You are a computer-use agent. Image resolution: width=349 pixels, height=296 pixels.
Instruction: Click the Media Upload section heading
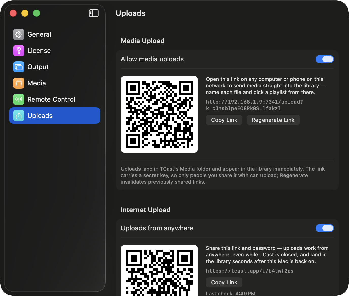(143, 41)
